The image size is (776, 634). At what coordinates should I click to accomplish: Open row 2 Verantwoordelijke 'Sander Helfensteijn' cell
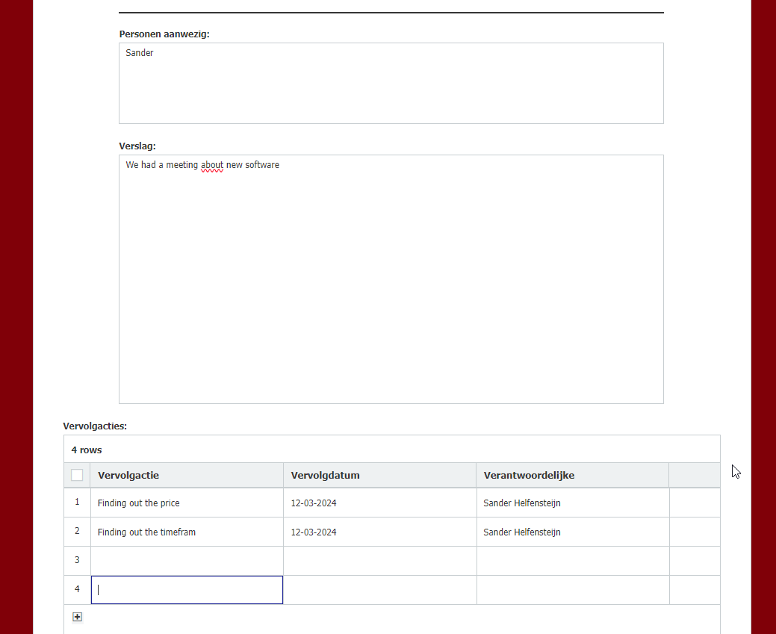[x=572, y=532]
